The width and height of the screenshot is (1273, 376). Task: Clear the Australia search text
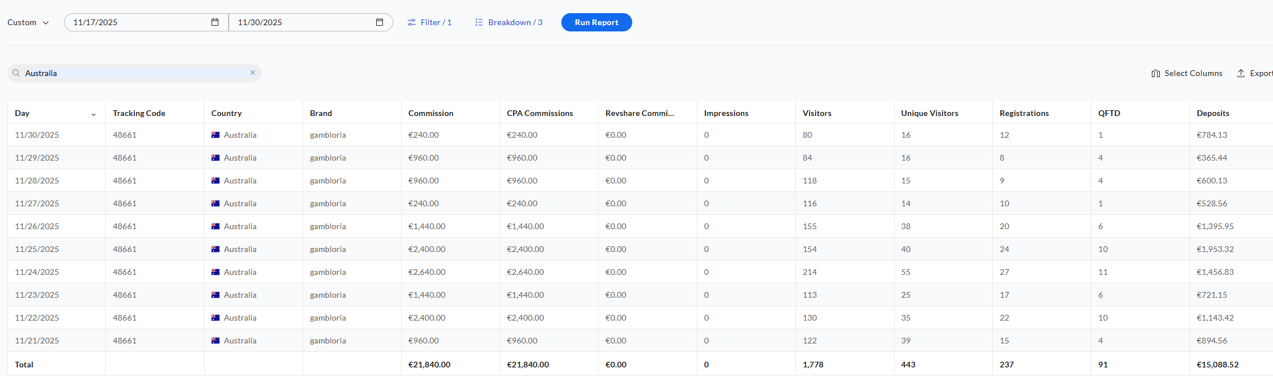253,73
